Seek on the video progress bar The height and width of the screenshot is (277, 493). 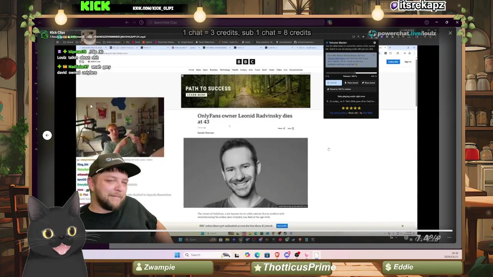tap(268, 231)
